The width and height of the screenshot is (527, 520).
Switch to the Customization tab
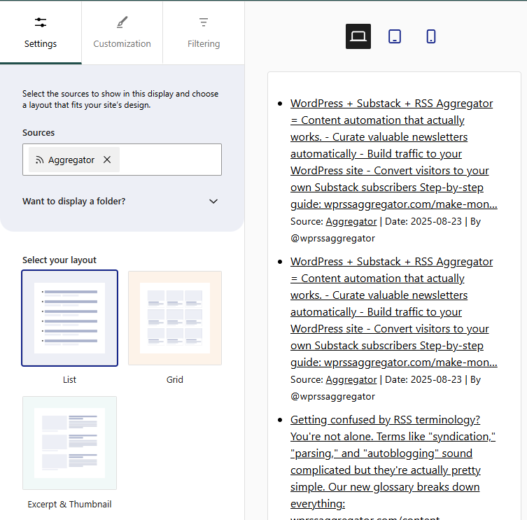(122, 33)
